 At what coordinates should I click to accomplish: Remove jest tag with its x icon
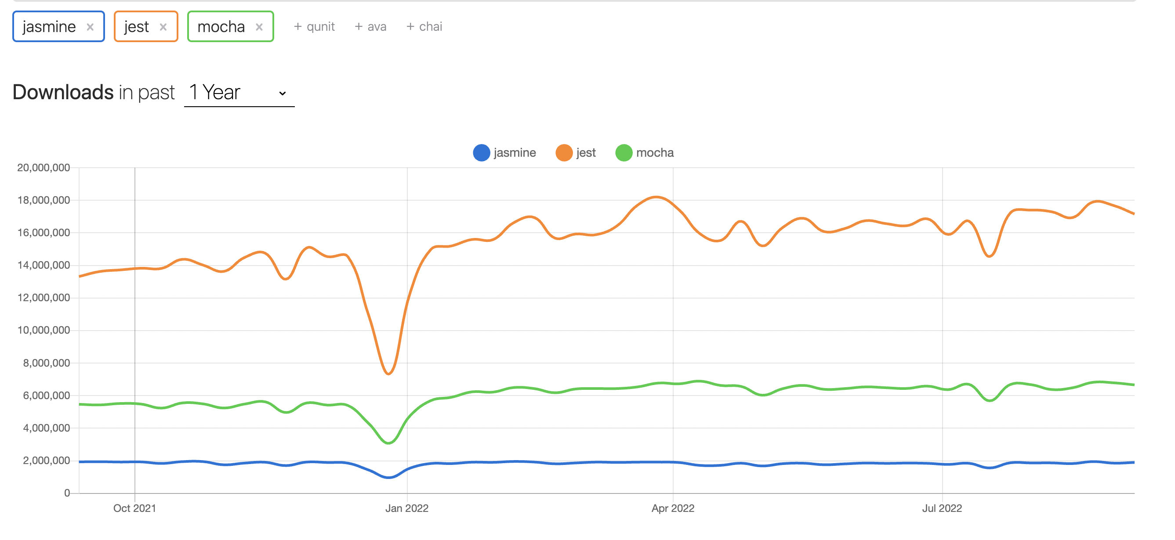coord(163,27)
